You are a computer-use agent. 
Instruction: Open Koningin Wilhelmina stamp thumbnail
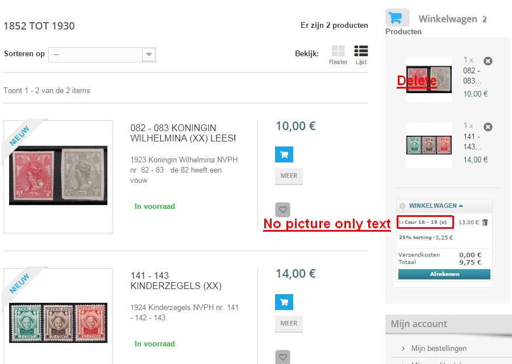[58, 176]
